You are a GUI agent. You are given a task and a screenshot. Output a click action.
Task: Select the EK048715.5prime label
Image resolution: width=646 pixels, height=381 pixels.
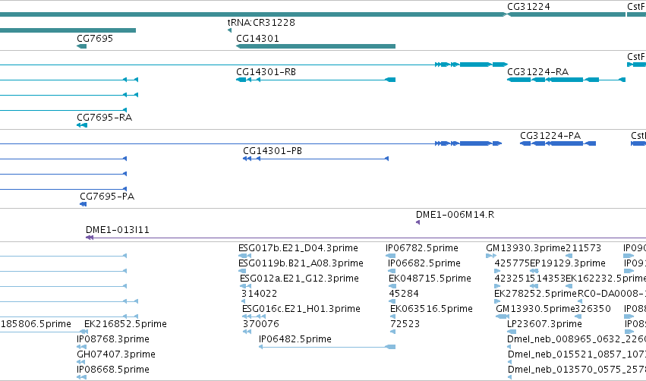(x=430, y=279)
